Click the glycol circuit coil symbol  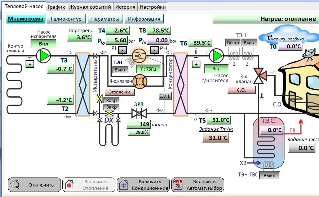(14, 84)
